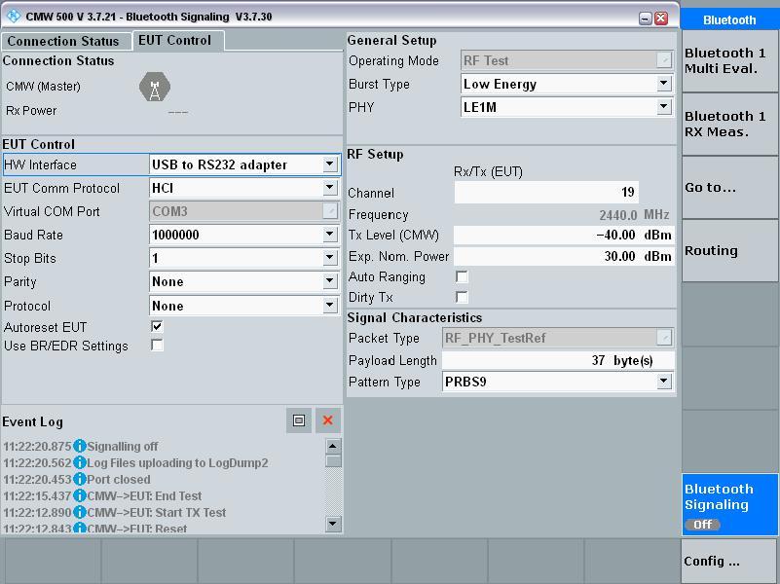The height and width of the screenshot is (584, 780).
Task: Click info icon beside Signalling off entry
Action: point(80,447)
